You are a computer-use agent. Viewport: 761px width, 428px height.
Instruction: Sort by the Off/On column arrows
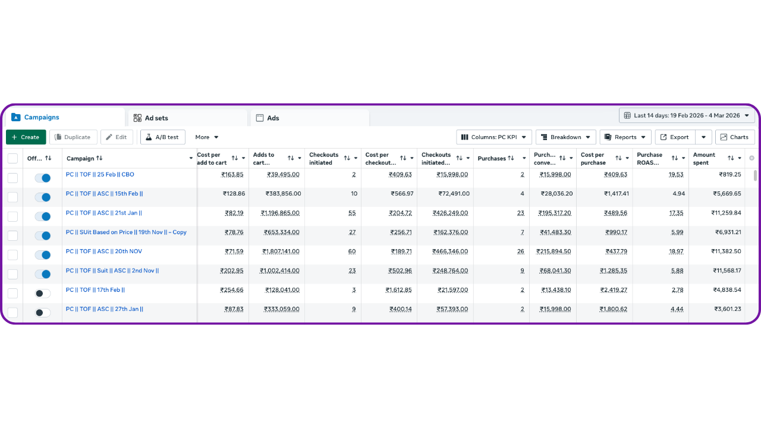[x=48, y=159]
